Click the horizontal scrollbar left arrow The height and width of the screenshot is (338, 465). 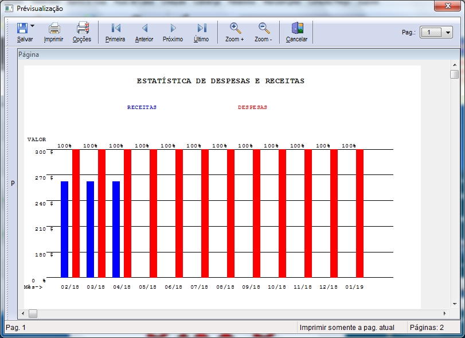pyautogui.click(x=23, y=313)
